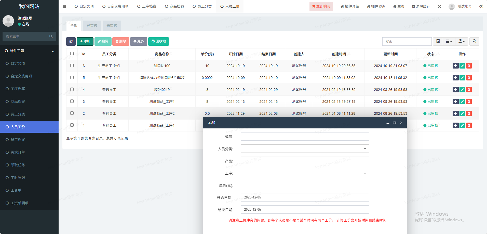Check the select-all checkbox in table header
Viewport: 487px width, 234px height.
[72, 54]
